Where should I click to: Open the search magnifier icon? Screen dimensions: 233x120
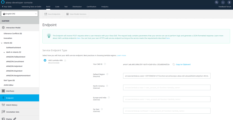coord(217,2)
